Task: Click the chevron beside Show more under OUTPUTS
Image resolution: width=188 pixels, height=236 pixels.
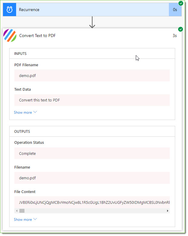Action: click(x=35, y=219)
